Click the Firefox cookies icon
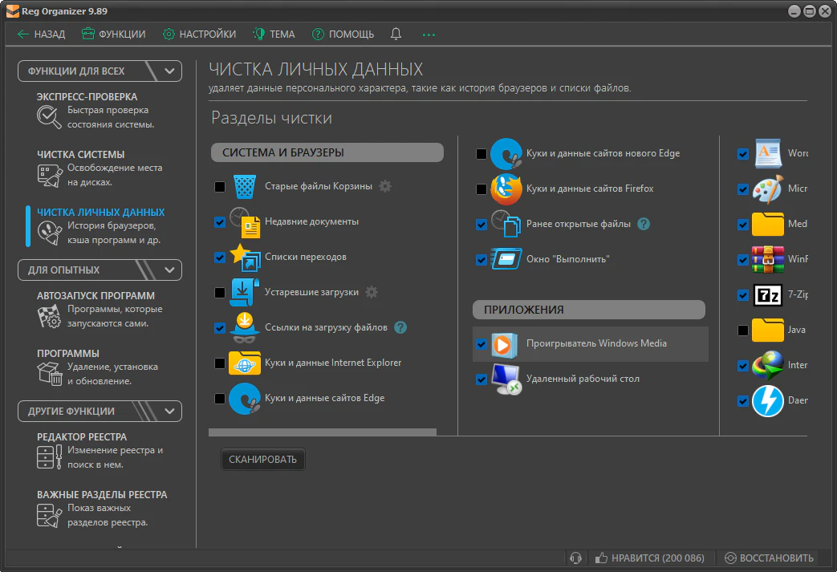837x572 pixels. 506,189
